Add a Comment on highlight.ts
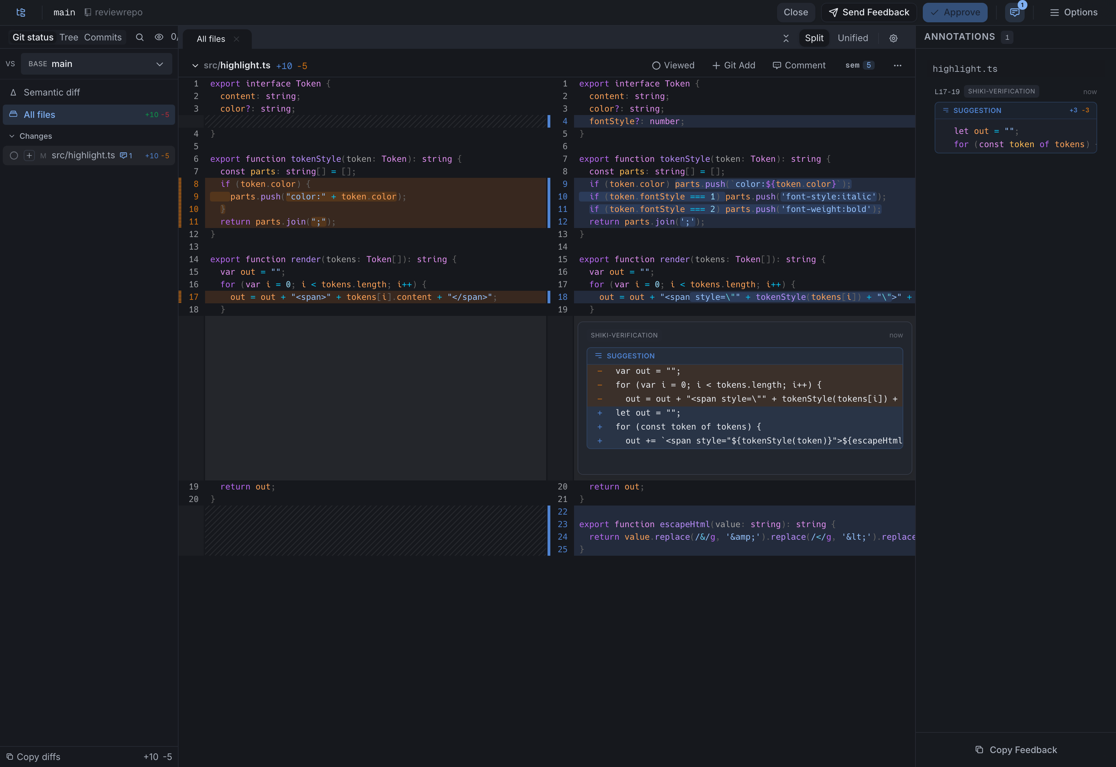The width and height of the screenshot is (1116, 767). pyautogui.click(x=799, y=65)
